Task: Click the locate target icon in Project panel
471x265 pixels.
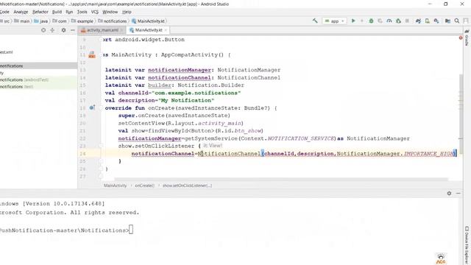Action: (43, 30)
